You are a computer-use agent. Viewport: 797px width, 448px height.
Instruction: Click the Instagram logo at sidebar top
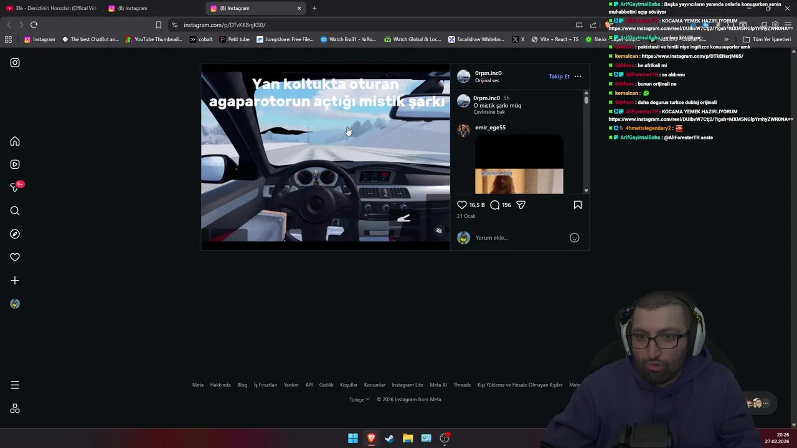tap(15, 63)
